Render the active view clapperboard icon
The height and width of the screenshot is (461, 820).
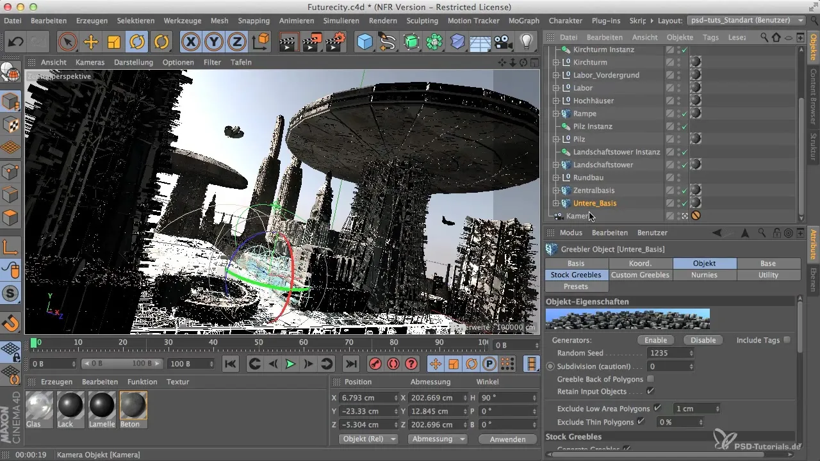(x=289, y=42)
